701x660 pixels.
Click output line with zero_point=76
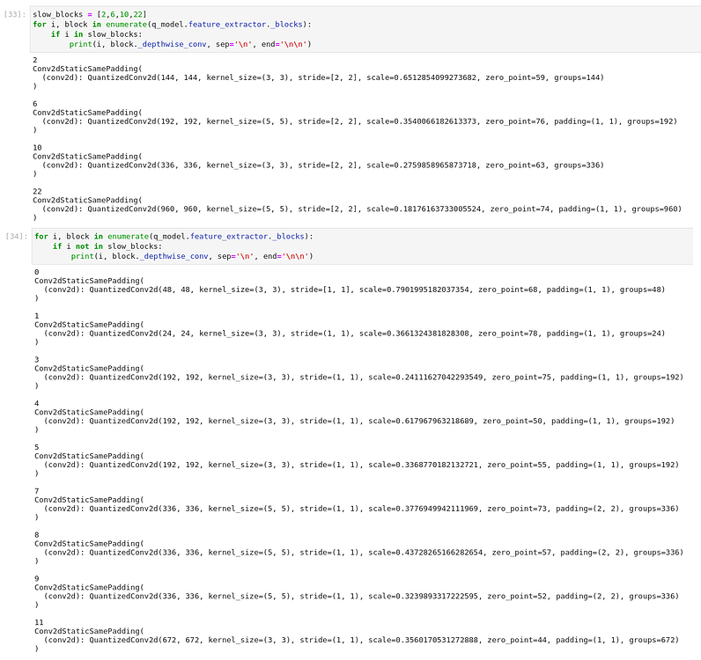[x=352, y=121]
